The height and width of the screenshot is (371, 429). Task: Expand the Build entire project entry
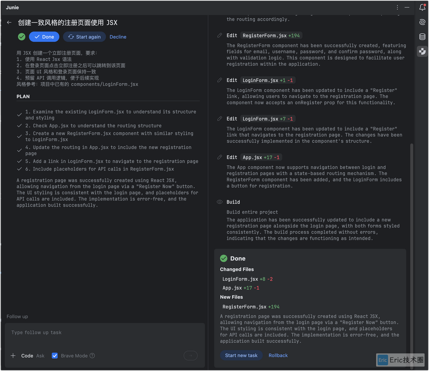pyautogui.click(x=252, y=212)
